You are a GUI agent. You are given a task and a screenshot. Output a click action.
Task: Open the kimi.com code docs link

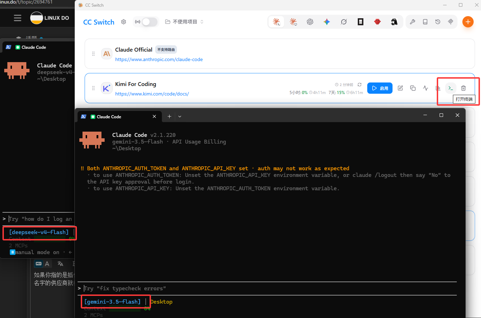(152, 94)
